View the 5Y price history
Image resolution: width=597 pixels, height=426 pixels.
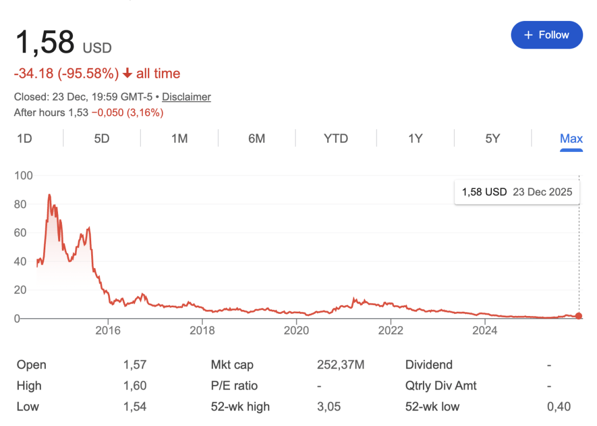tap(493, 138)
